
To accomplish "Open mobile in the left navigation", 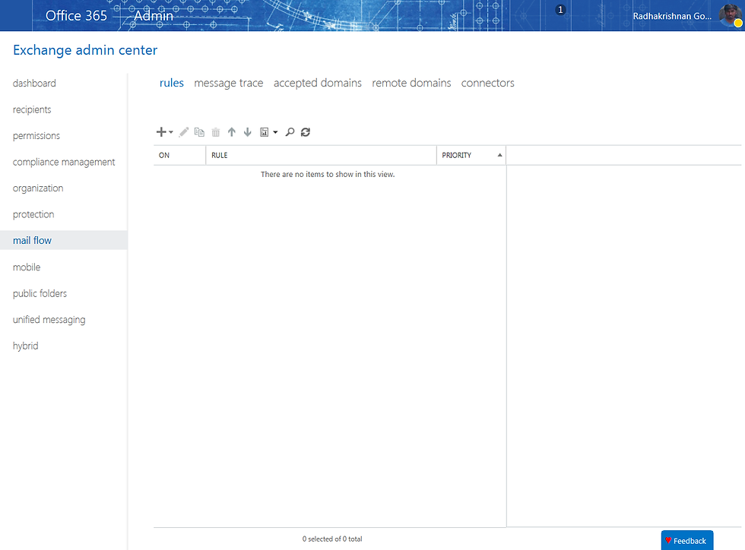I will point(27,267).
